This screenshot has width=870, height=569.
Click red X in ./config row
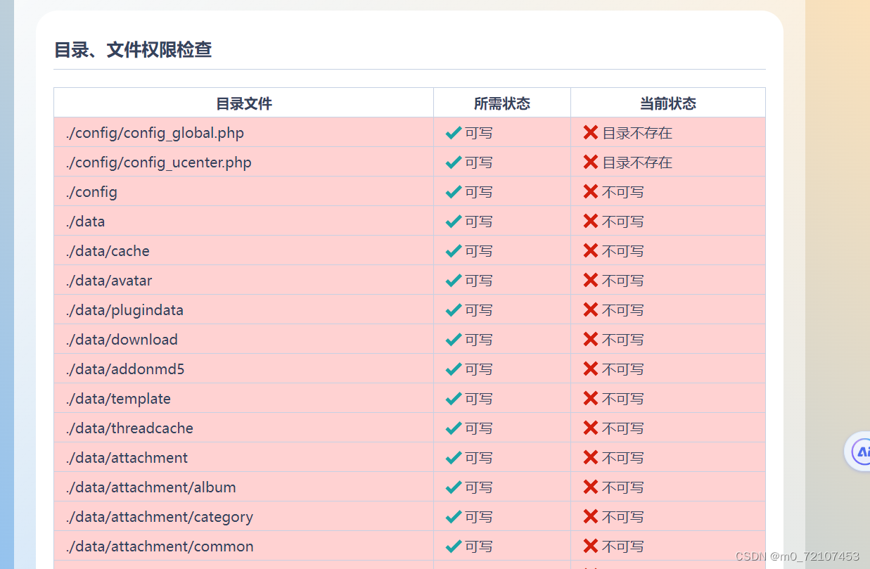[x=591, y=191]
